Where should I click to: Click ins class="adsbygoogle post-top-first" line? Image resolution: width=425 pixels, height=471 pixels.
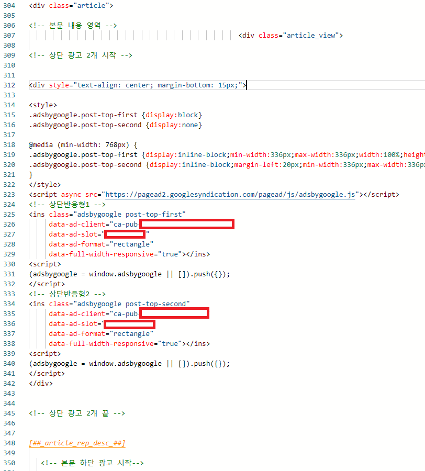[107, 215]
